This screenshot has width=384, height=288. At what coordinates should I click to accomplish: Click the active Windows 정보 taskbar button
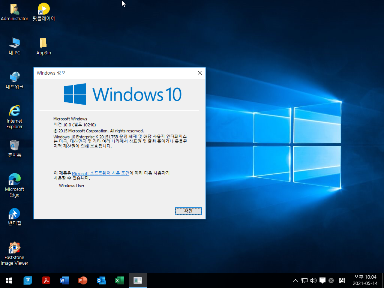click(x=138, y=280)
